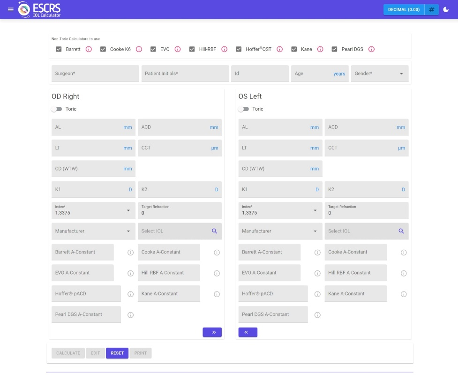This screenshot has height=381, width=458.
Task: Click the DECIMAL (0.00) button
Action: pos(404,10)
